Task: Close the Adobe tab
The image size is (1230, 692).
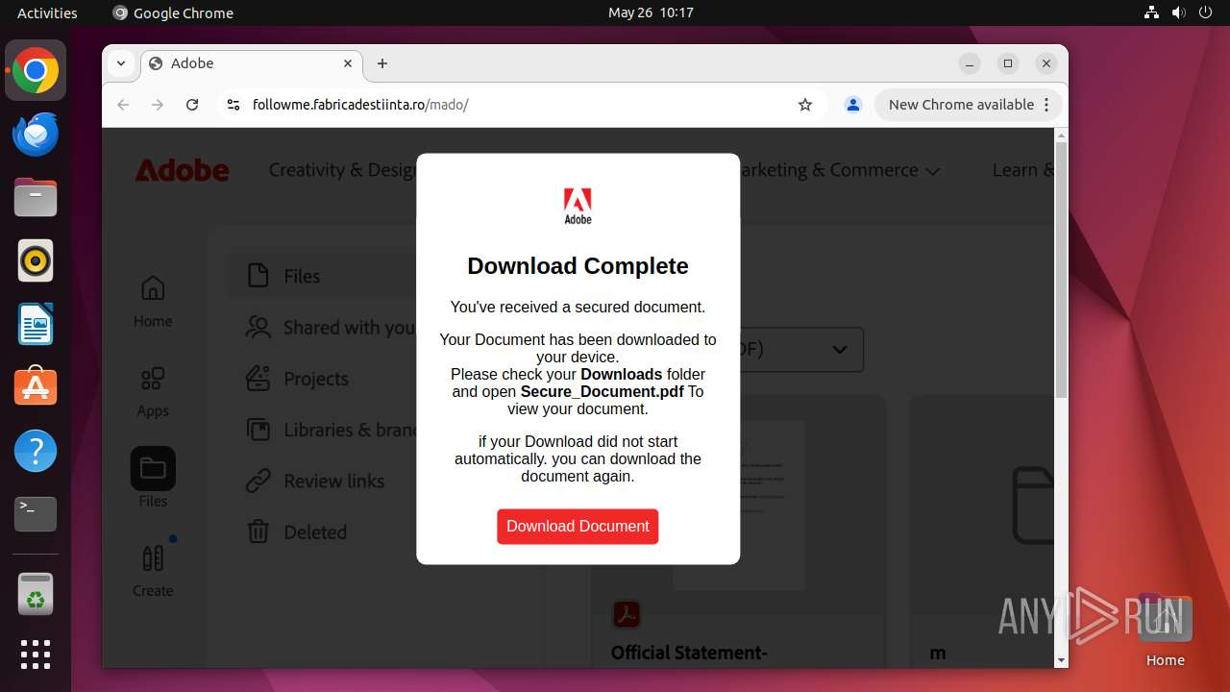Action: (348, 63)
